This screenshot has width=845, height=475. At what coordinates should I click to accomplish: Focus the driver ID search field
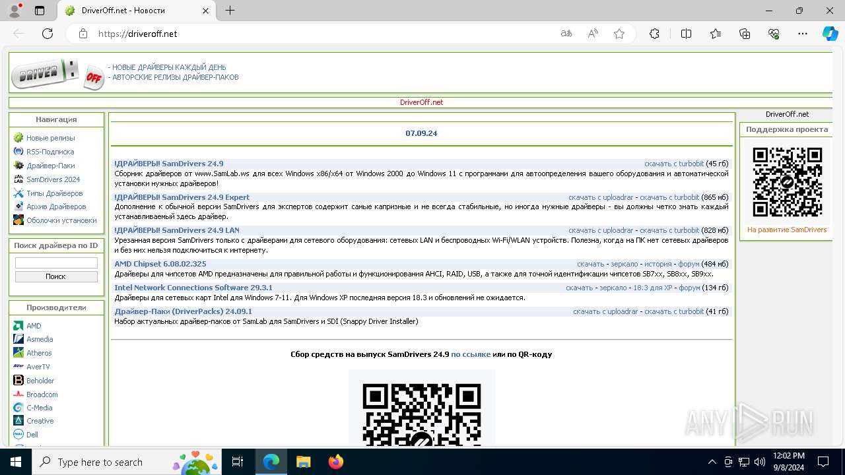coord(56,263)
